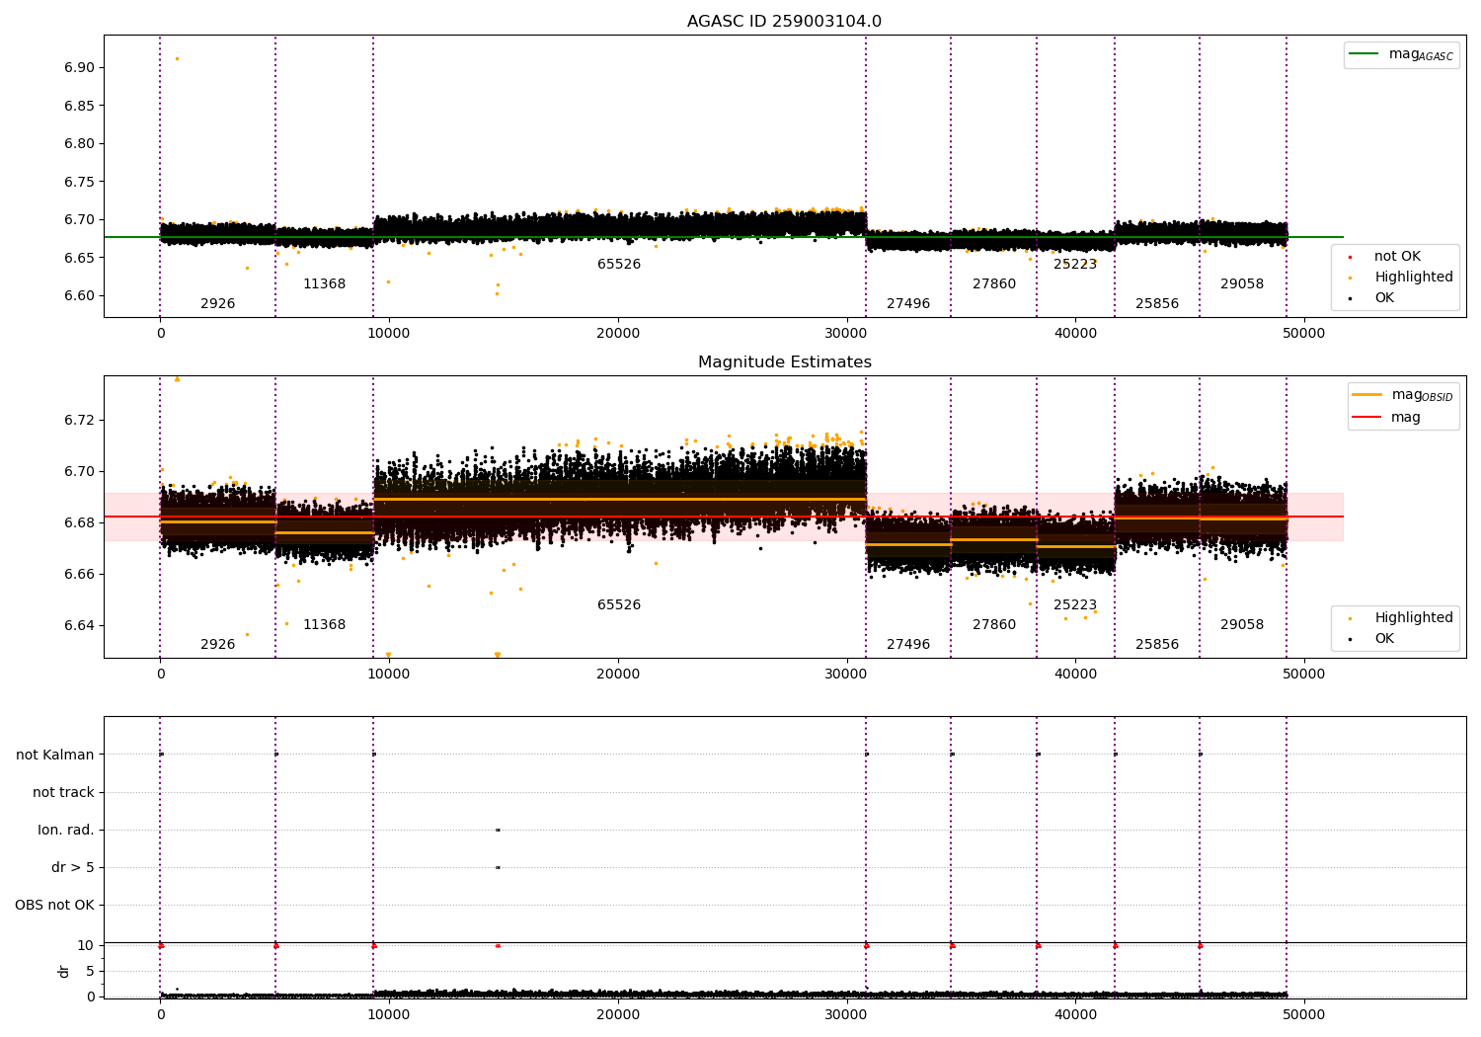Image resolution: width=1481 pixels, height=1037 pixels.
Task: Click the rotated 'dr' y-axis label
Action: [x=64, y=971]
